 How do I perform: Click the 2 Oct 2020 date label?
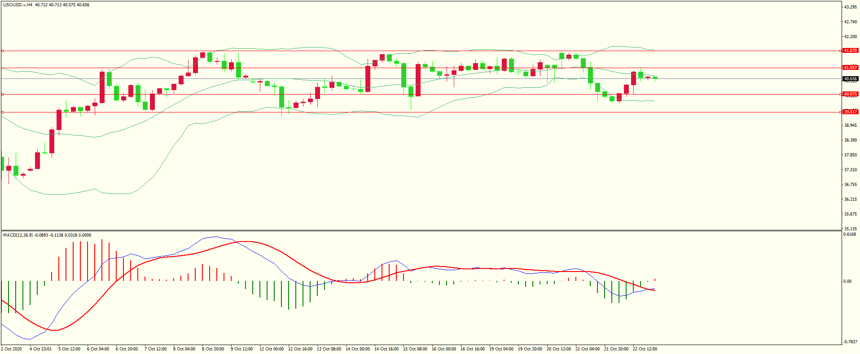[12, 349]
